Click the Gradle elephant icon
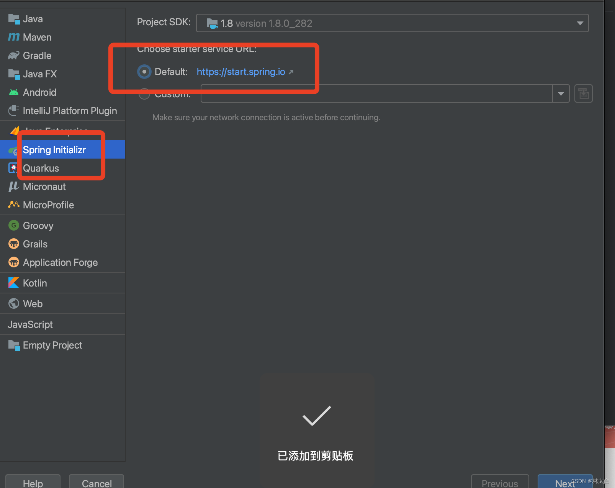The height and width of the screenshot is (488, 615). (14, 56)
